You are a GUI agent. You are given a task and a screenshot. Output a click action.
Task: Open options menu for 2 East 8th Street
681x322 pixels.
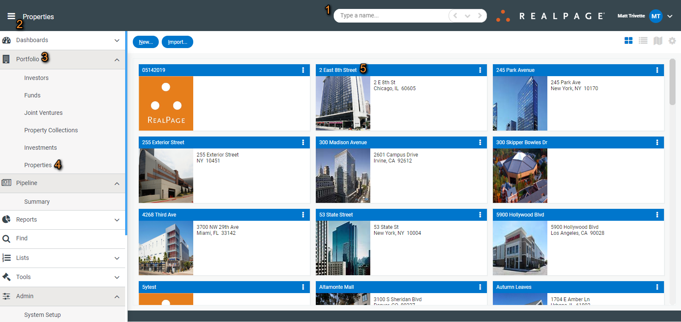point(480,70)
